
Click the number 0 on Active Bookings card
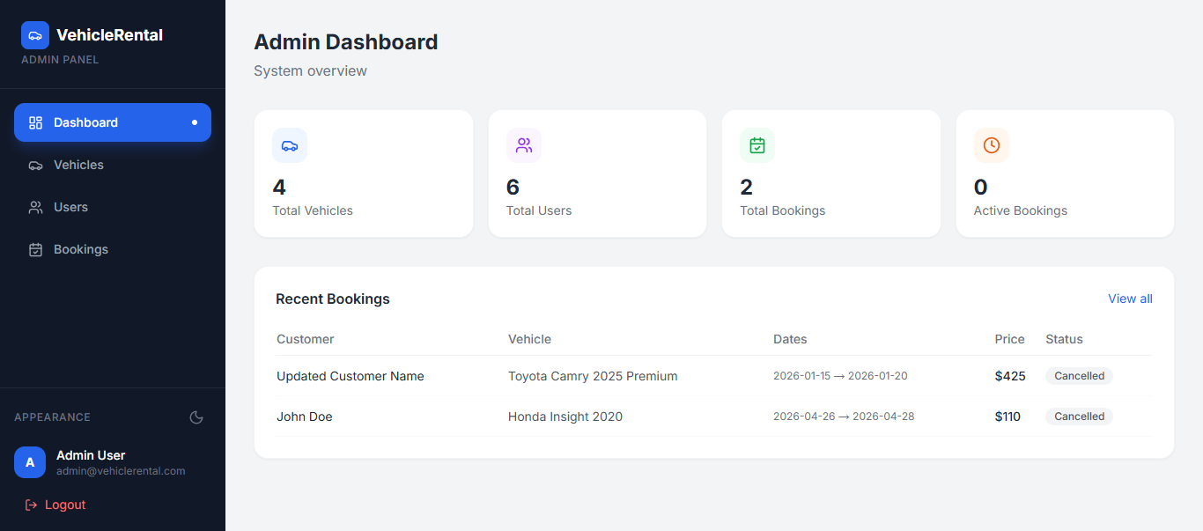[x=980, y=187]
